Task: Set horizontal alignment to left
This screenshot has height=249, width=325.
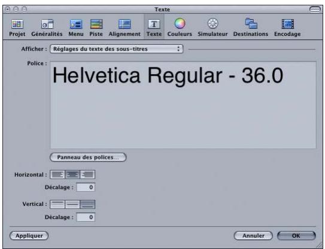Action: pos(57,174)
